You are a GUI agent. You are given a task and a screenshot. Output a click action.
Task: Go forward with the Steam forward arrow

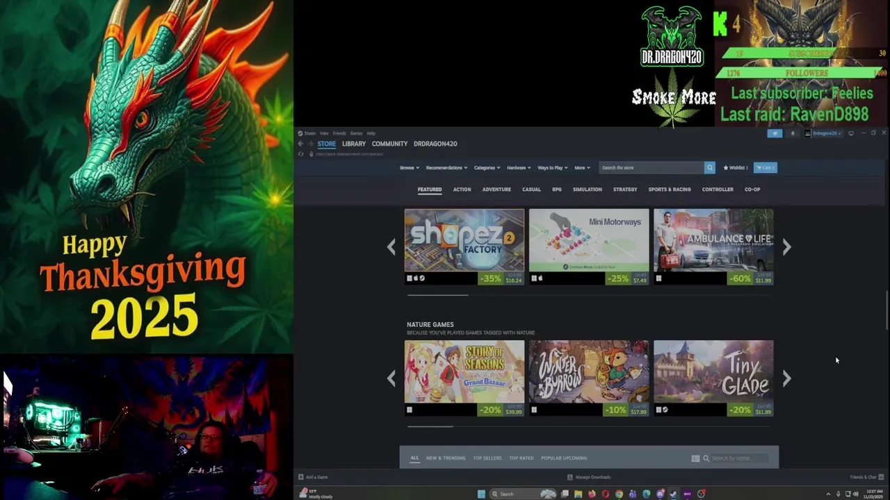point(310,144)
